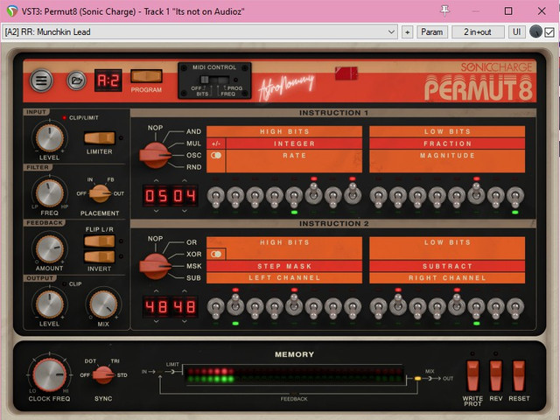
Task: Toggle the feedback INVERT switch
Action: point(99,256)
